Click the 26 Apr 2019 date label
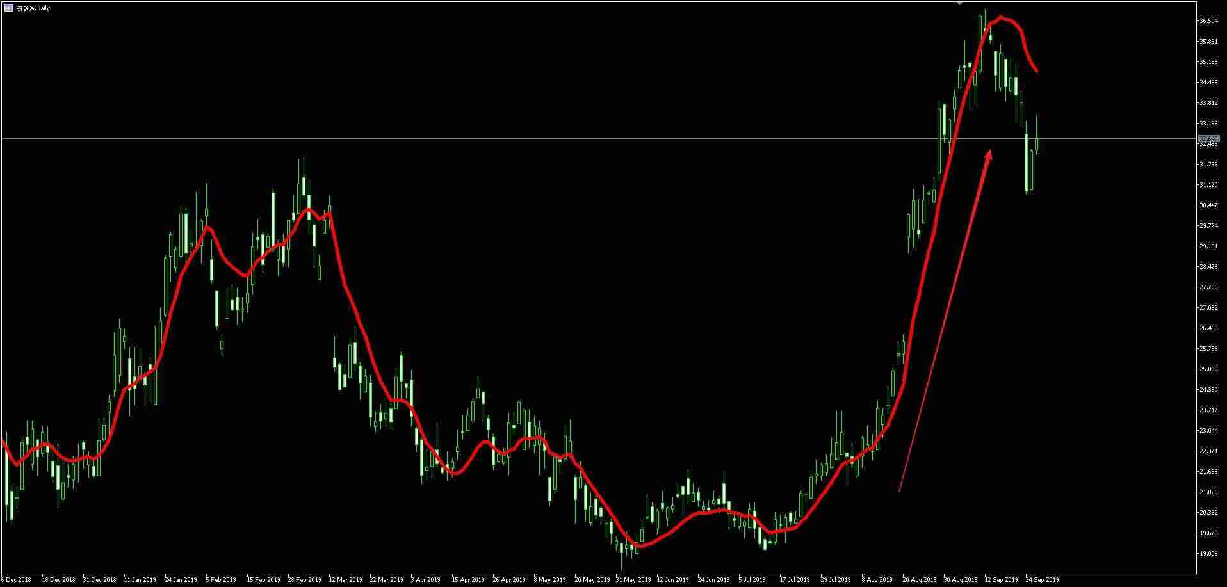This screenshot has height=587, width=1227. point(509,580)
